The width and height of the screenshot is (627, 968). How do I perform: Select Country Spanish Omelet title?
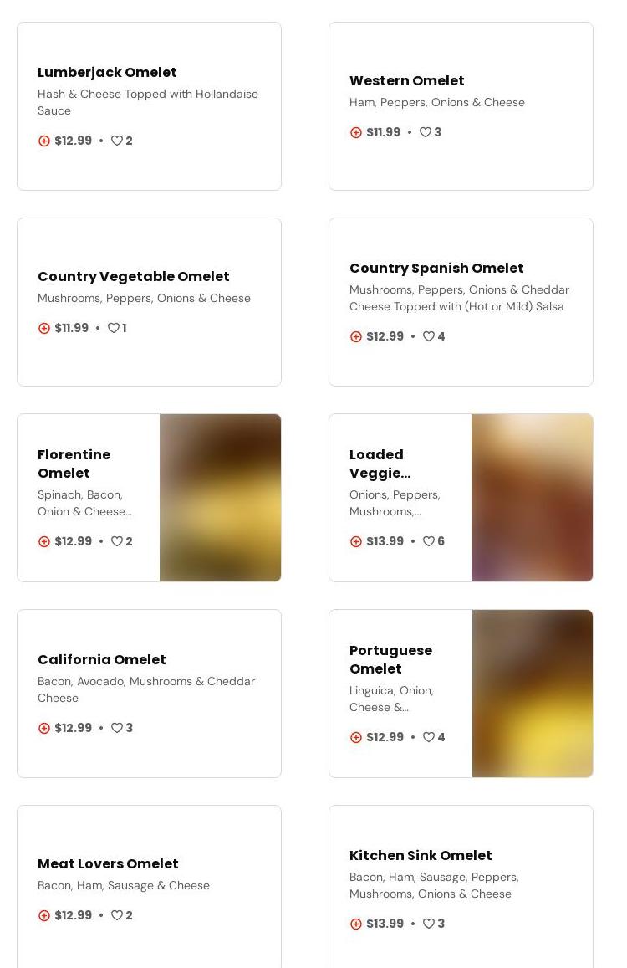(436, 269)
